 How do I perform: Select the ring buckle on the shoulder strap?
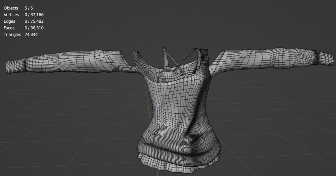point(205,58)
